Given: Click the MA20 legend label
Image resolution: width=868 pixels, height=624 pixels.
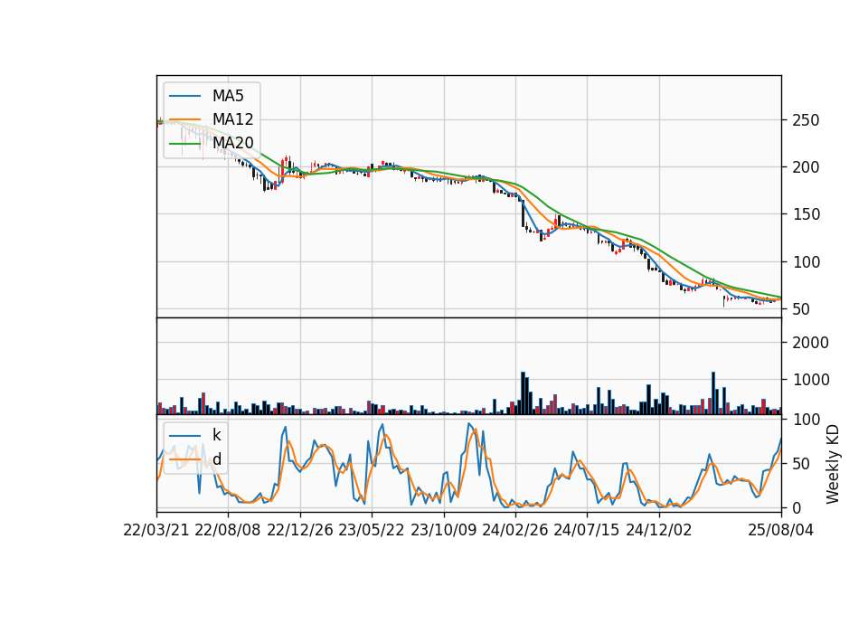Looking at the screenshot, I should (x=232, y=143).
